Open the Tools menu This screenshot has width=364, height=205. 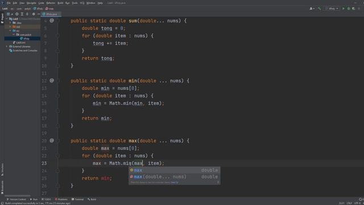[75, 3]
